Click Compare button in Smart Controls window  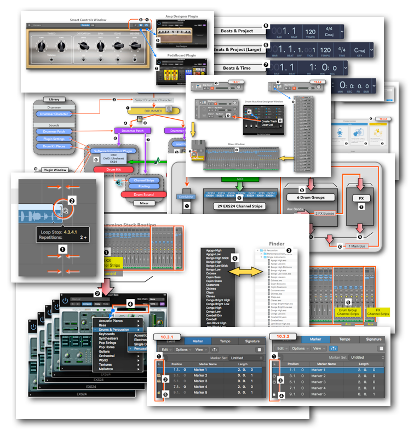point(37,25)
